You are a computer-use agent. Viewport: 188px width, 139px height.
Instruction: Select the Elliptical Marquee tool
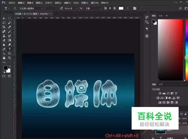point(9,18)
